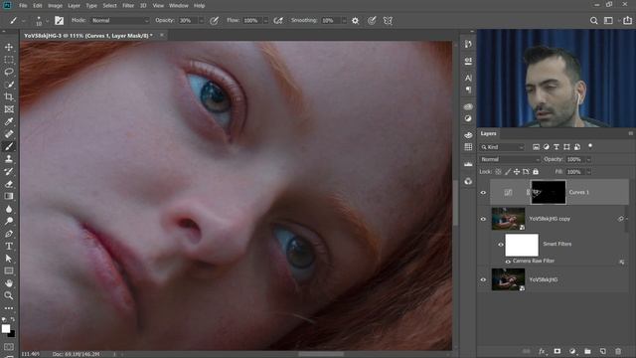Open Layers panel options menu

630,133
